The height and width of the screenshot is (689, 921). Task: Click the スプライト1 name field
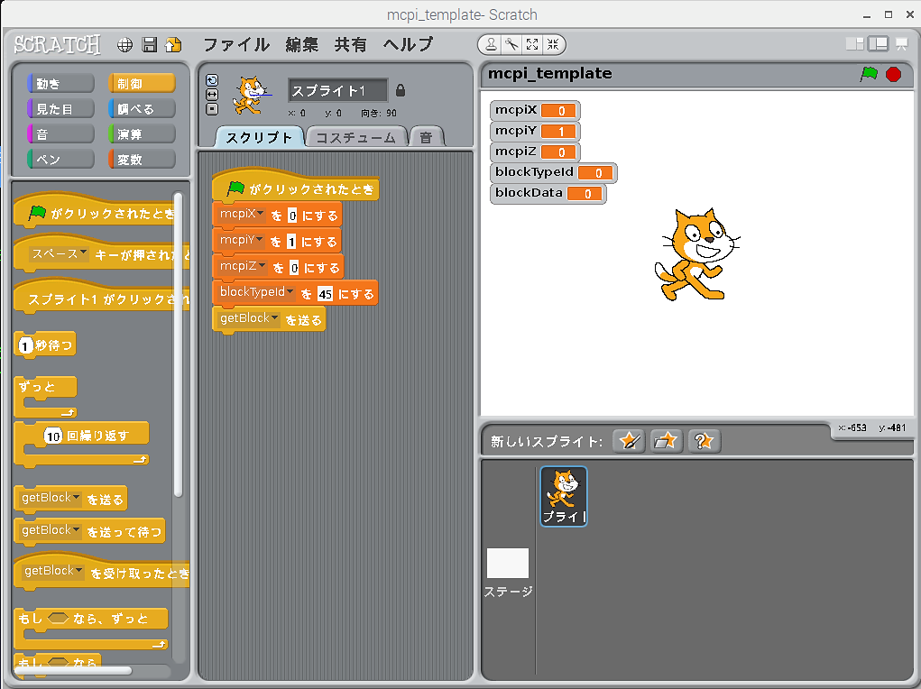pyautogui.click(x=337, y=91)
